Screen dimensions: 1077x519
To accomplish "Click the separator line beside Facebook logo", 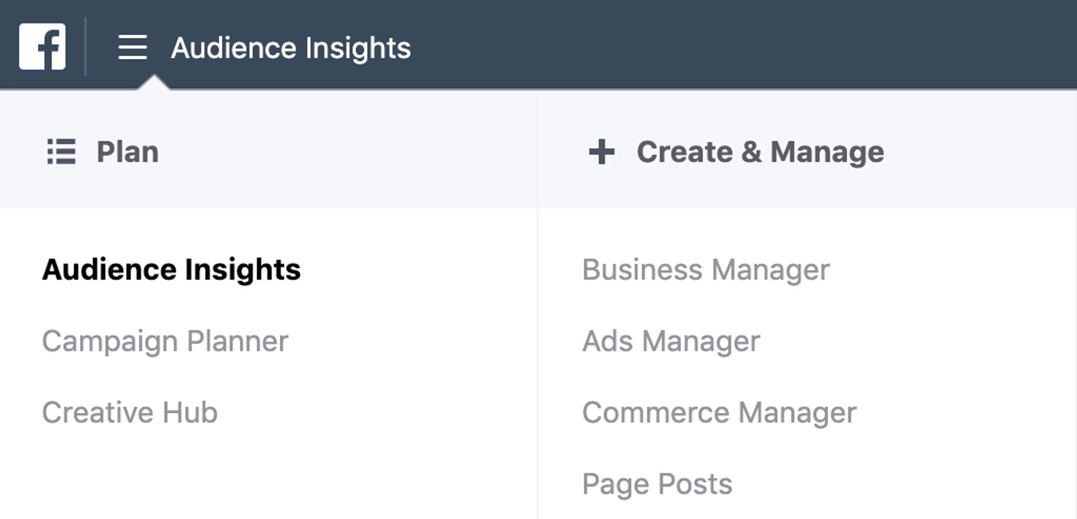I will (85, 46).
